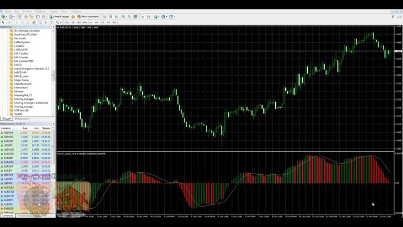Switch to the Общие tab in Navigator

(x=6, y=119)
